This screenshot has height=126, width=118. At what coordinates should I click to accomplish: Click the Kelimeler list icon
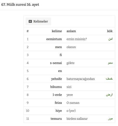click(30, 21)
